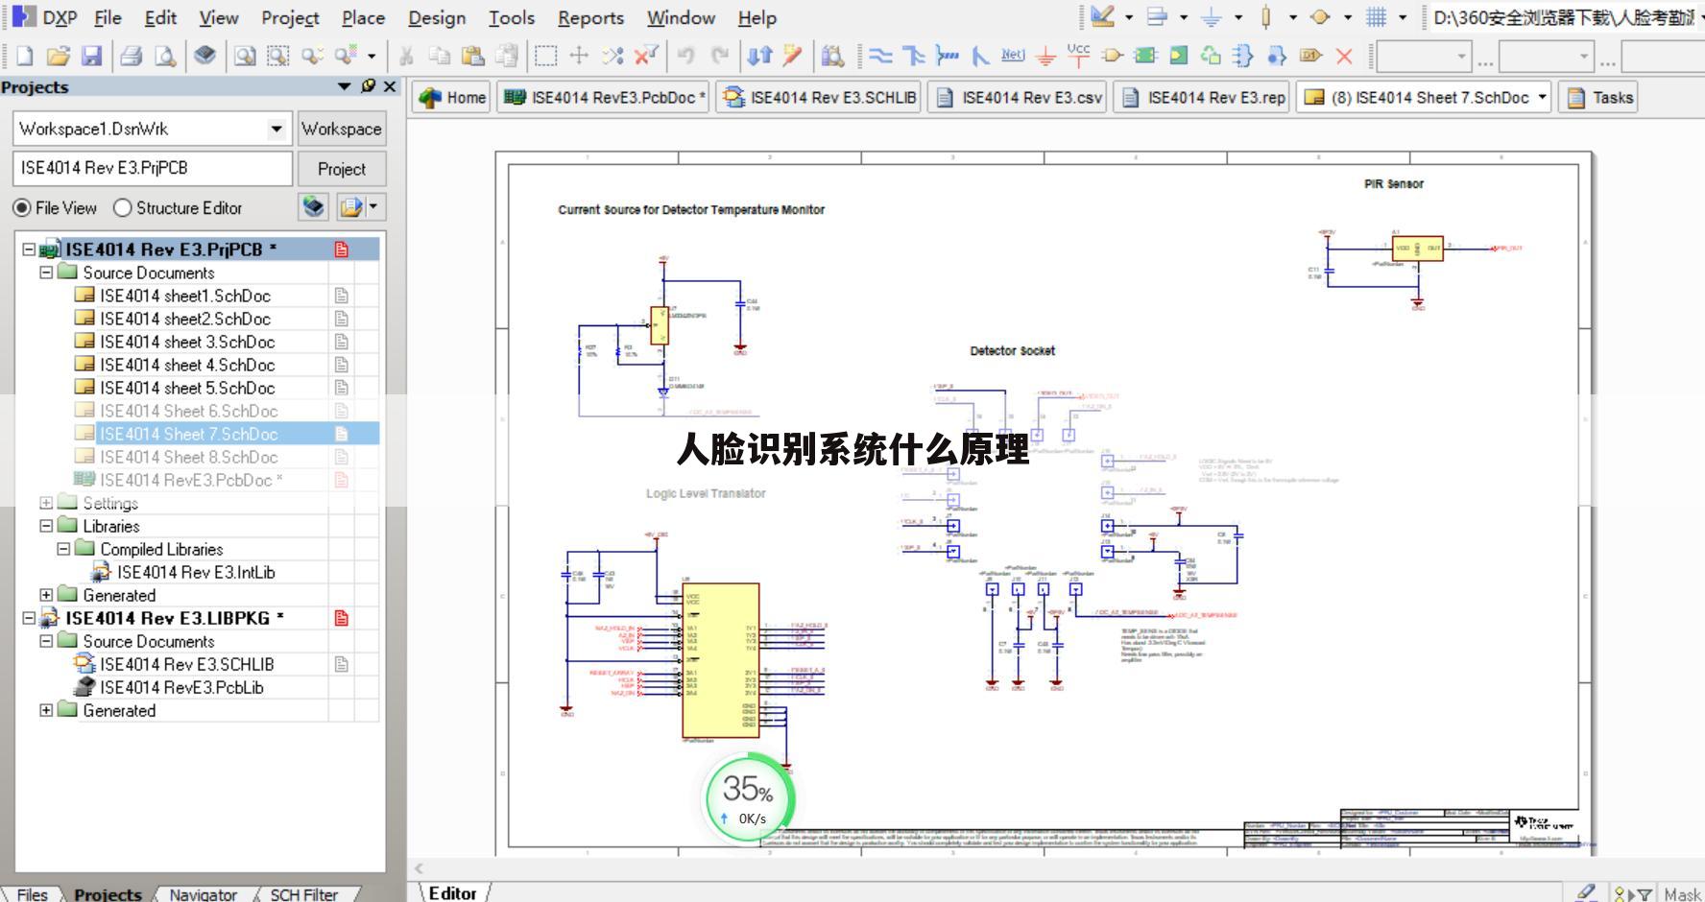The width and height of the screenshot is (1705, 902).
Task: Click the Workspace button
Action: pos(341,129)
